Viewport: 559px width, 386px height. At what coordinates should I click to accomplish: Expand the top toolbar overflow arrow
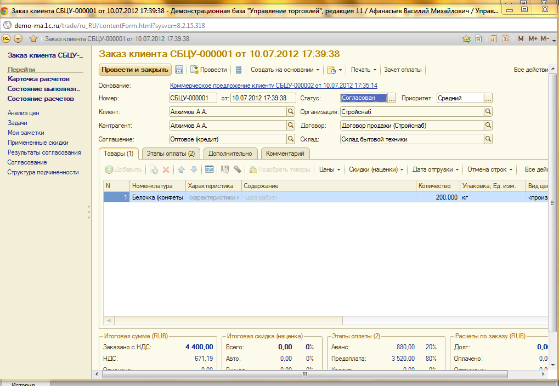pyautogui.click(x=555, y=40)
